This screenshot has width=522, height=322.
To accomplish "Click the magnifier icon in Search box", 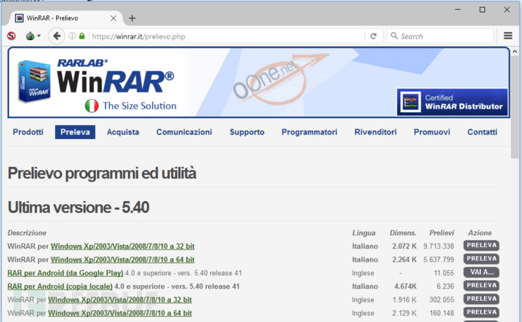I will click(394, 36).
